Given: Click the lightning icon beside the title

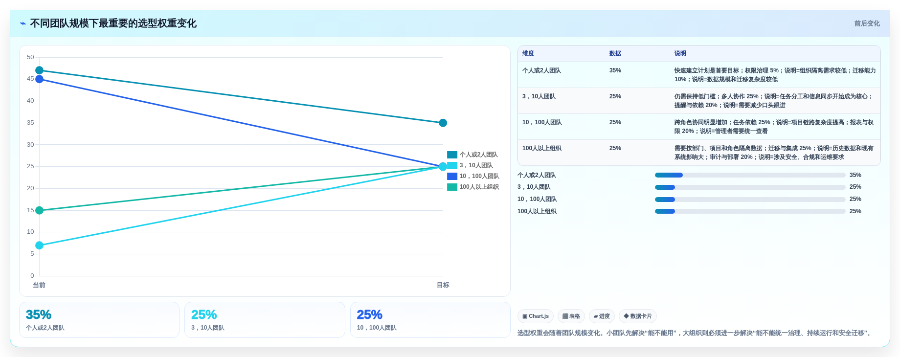Looking at the screenshot, I should [x=22, y=23].
